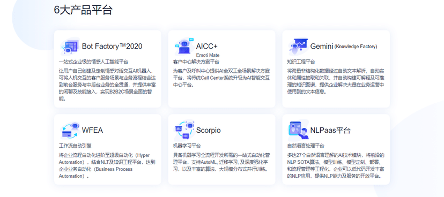
Task: Click the 6大产品平台 heading
Action: tap(83, 10)
